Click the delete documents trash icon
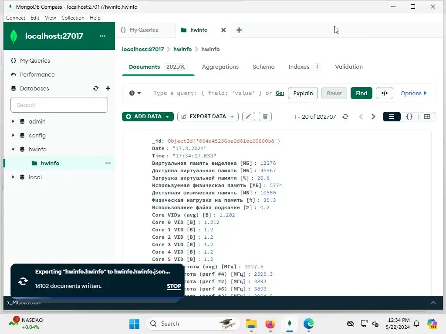446x334 pixels. pyautogui.click(x=265, y=117)
